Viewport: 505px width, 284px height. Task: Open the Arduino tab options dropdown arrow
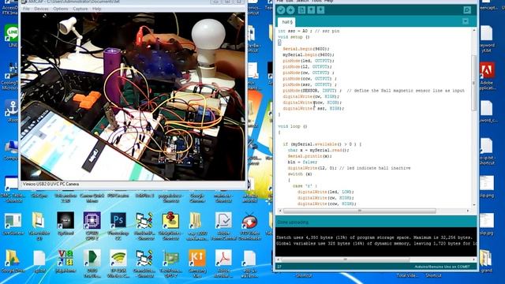pos(466,21)
